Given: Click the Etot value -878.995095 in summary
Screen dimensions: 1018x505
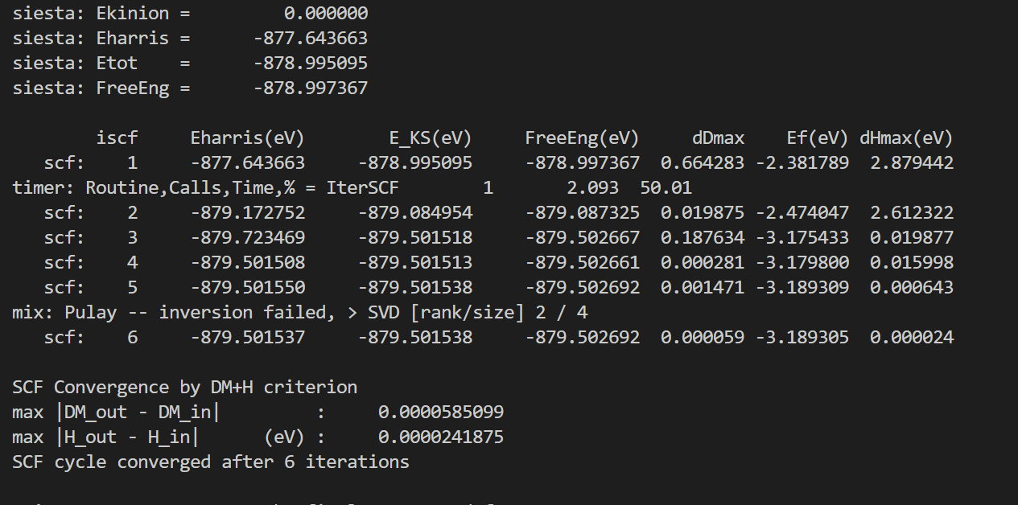Looking at the screenshot, I should point(310,63).
